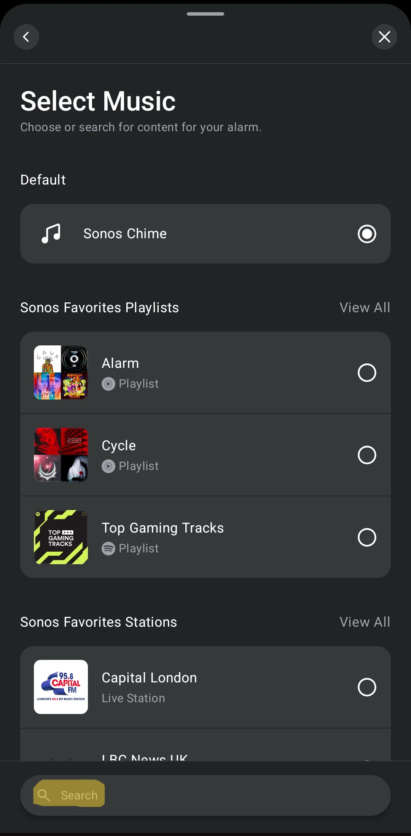
Task: Tap the playlist icon under Alarm
Action: [x=108, y=384]
